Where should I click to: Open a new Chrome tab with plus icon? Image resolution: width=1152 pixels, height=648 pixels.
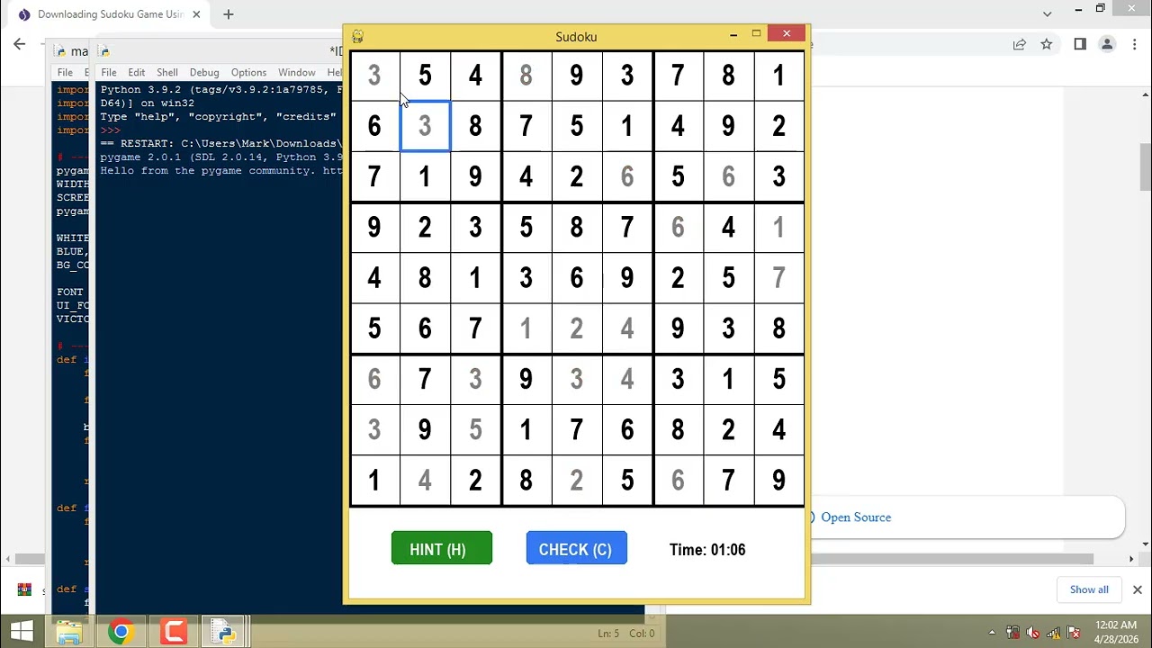click(x=229, y=14)
